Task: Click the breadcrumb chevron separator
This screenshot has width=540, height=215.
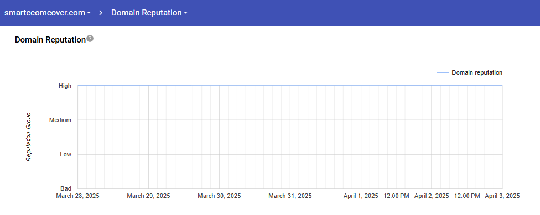Action: (x=101, y=13)
